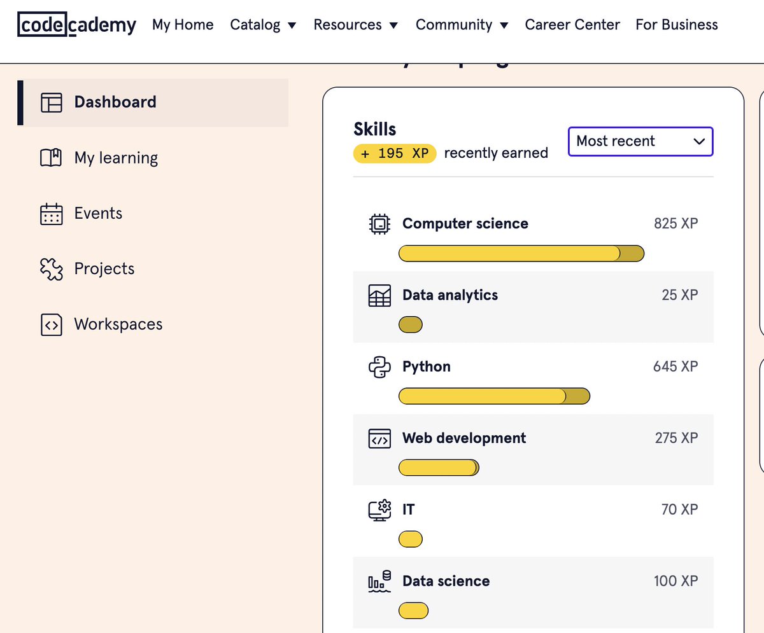Click the Web development code window icon
Screen dimensions: 764x633
click(x=379, y=438)
